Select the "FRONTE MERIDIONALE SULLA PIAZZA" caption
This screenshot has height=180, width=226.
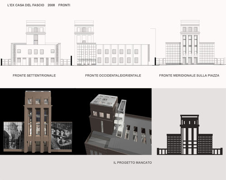[x=189, y=76]
